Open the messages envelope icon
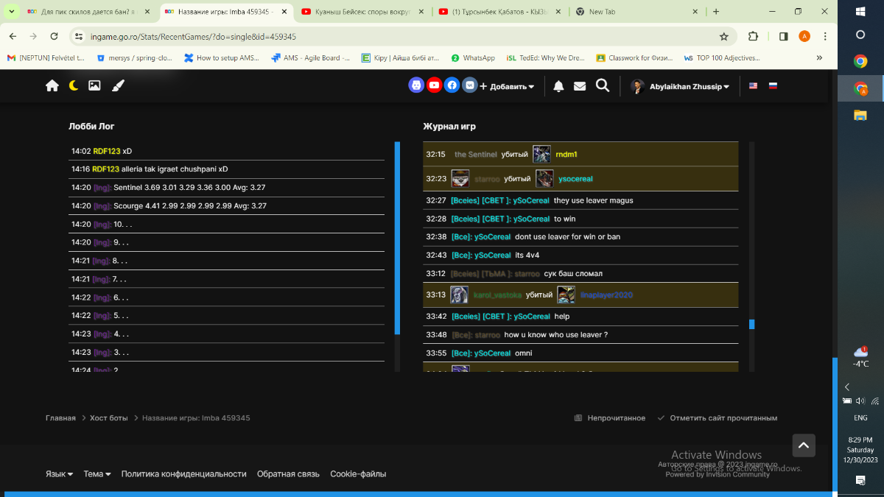This screenshot has width=884, height=497. click(580, 86)
